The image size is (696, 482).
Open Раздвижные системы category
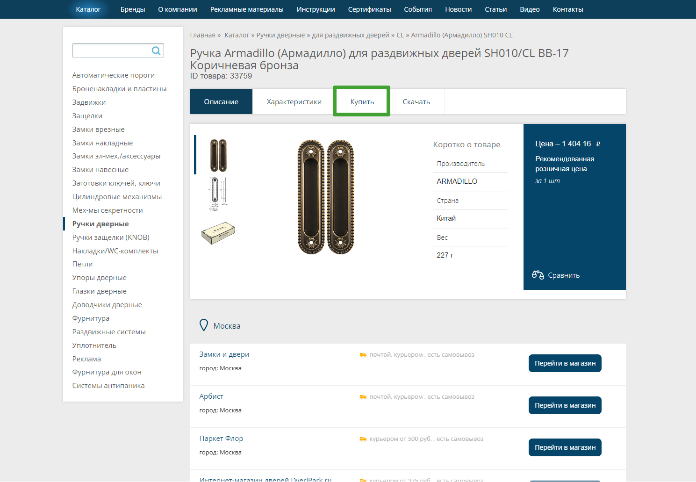tap(109, 332)
